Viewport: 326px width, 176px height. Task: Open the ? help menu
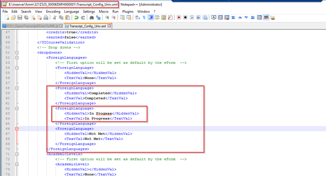154,11
